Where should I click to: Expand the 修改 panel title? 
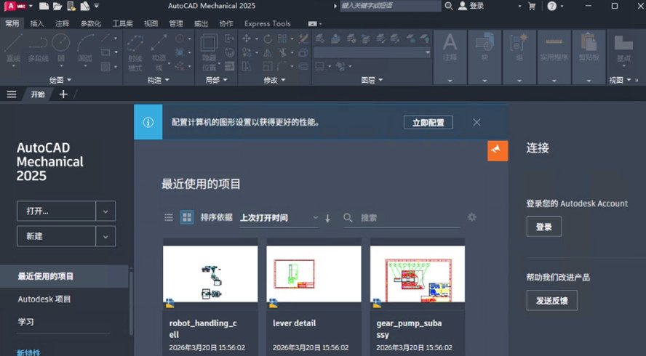pyautogui.click(x=274, y=80)
